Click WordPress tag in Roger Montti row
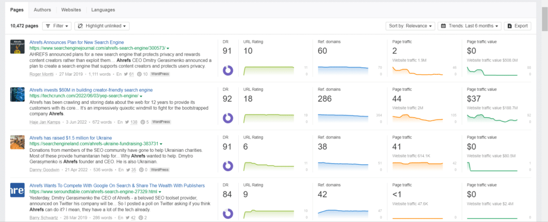 tap(159, 74)
